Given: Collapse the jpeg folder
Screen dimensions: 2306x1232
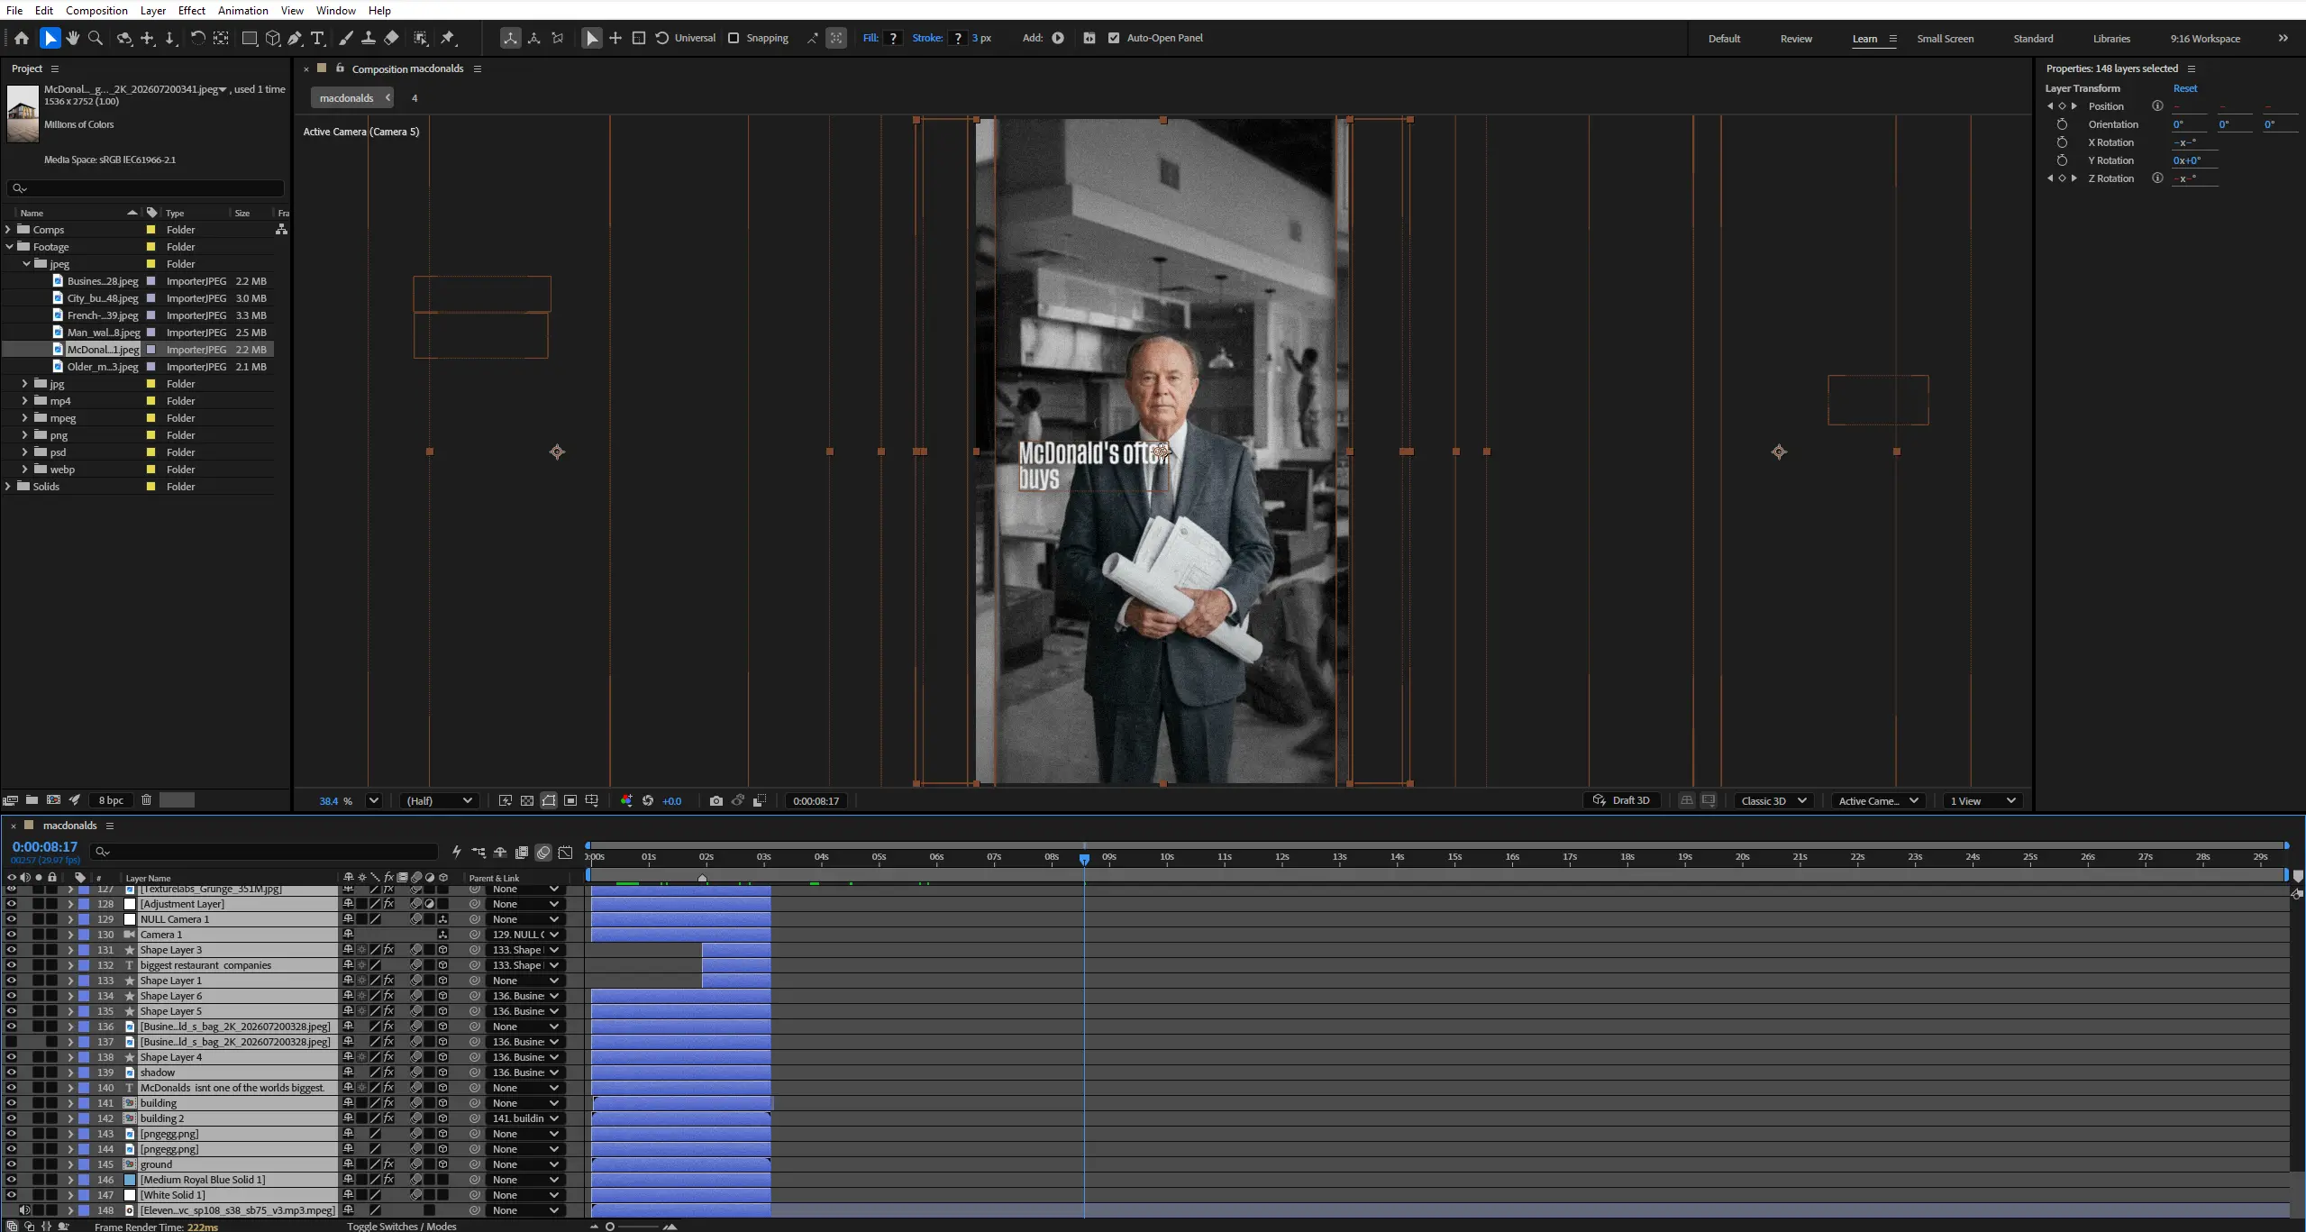Looking at the screenshot, I should (26, 264).
